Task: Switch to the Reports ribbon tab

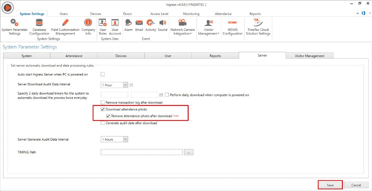Action: point(255,14)
